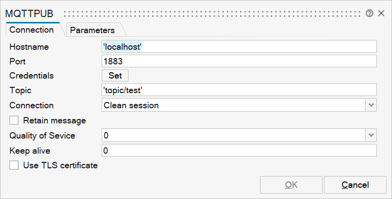Click the Cancel button
Screen dimensions: 392x199
355,185
